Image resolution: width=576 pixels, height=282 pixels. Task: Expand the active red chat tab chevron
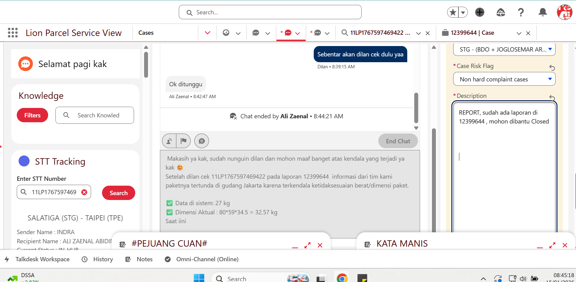298,33
